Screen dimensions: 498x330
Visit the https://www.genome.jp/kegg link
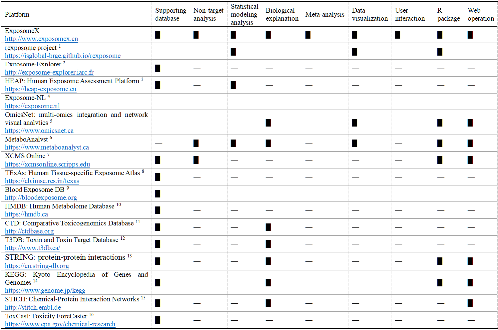(45, 290)
